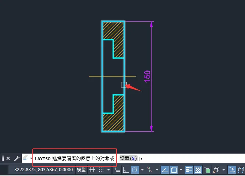Click the command line drag grip
Screen dimensions: 245x176
(x=3, y=158)
